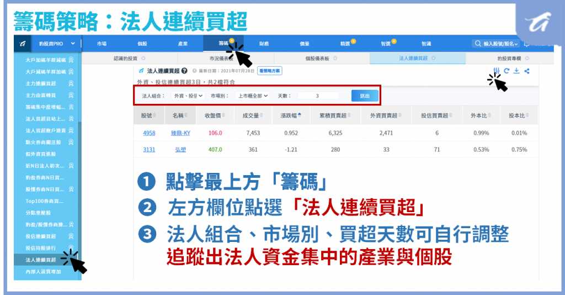
Task: Close the 豹投資專欄 tab
Action: 527,58
